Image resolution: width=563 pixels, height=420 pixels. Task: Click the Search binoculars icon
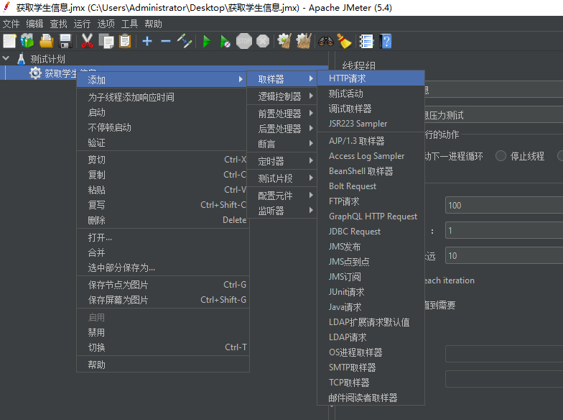326,41
